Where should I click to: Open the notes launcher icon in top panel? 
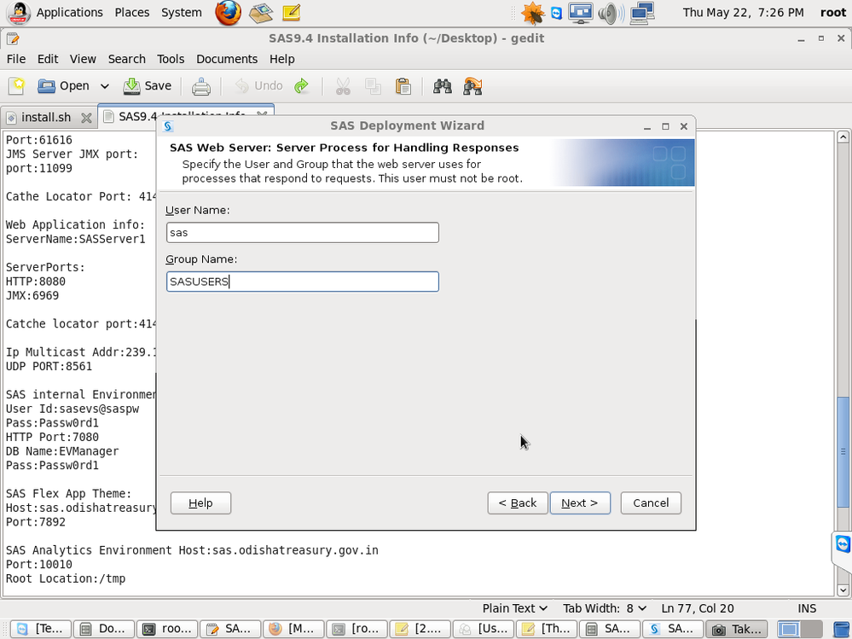(x=291, y=13)
